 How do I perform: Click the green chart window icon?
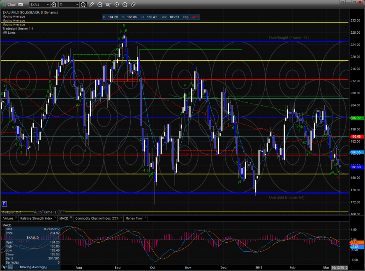(x=4, y=5)
